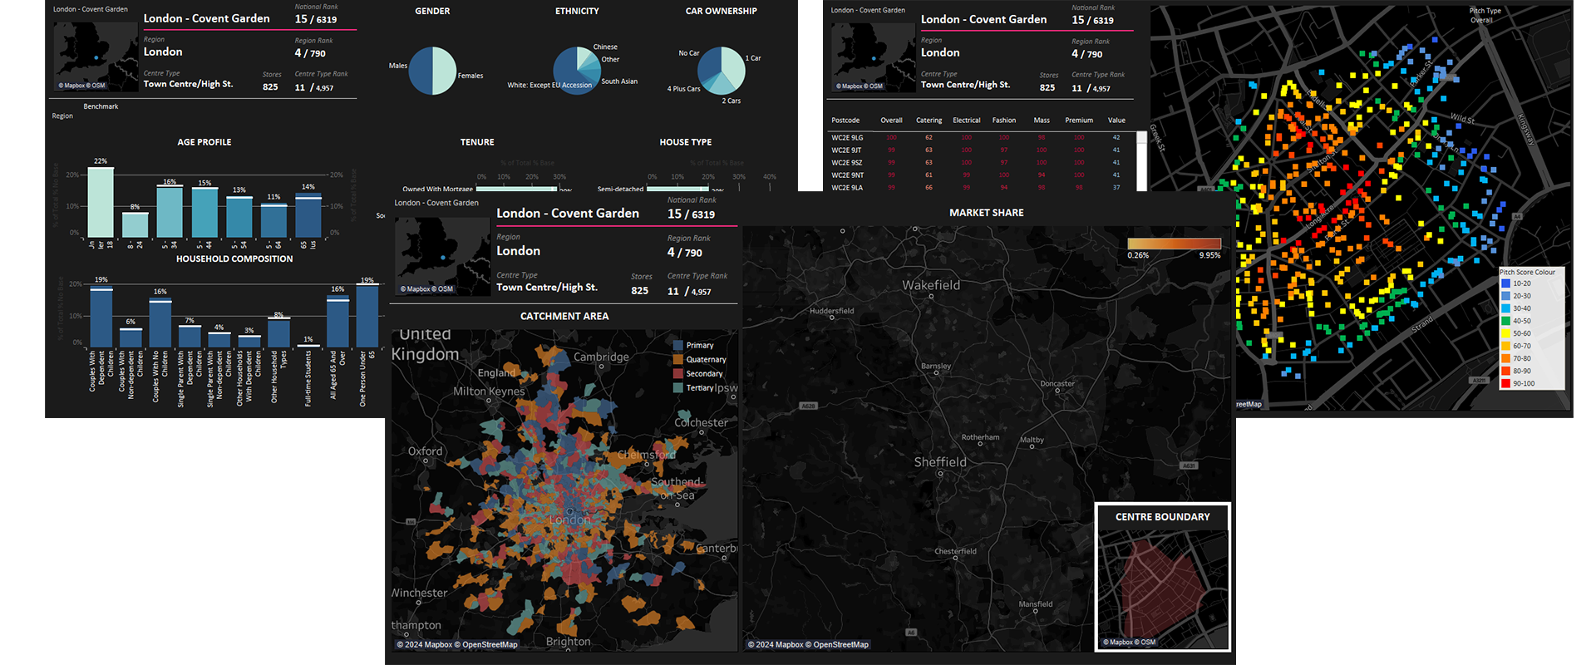Select the 14% bar in Age Profile

tap(308, 215)
